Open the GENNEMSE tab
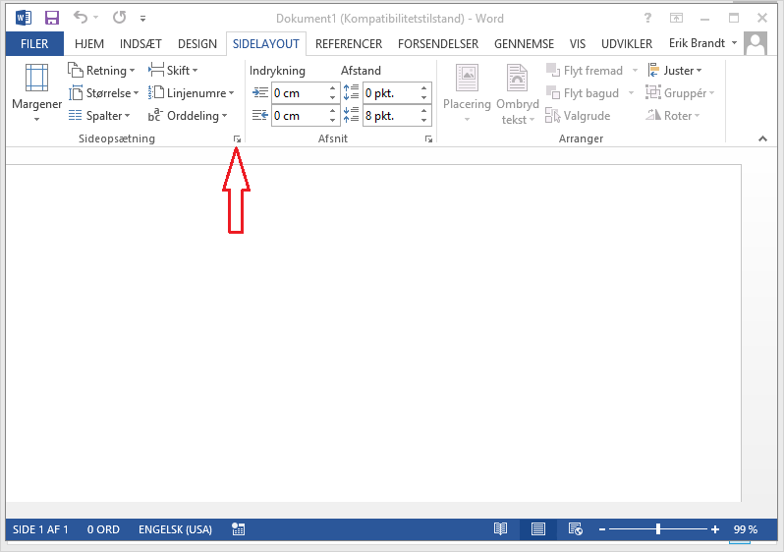The image size is (784, 552). coord(524,44)
